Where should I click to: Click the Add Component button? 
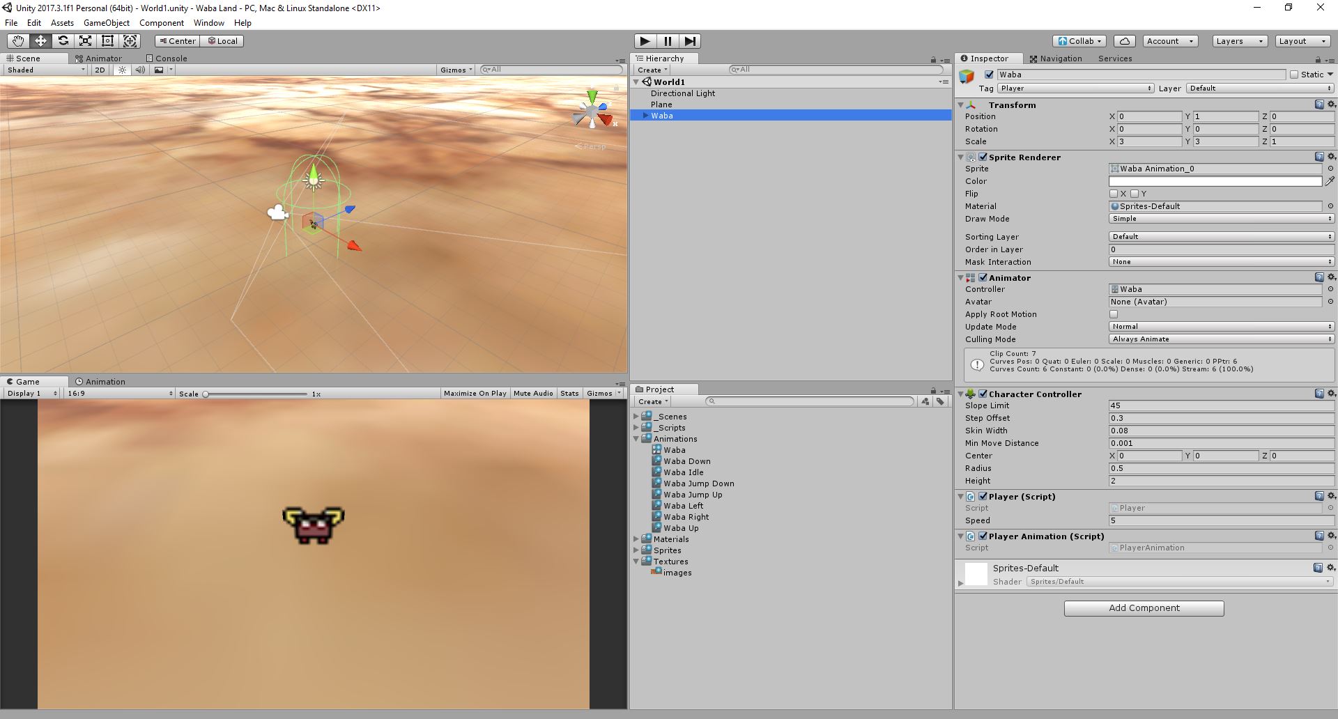tap(1144, 608)
